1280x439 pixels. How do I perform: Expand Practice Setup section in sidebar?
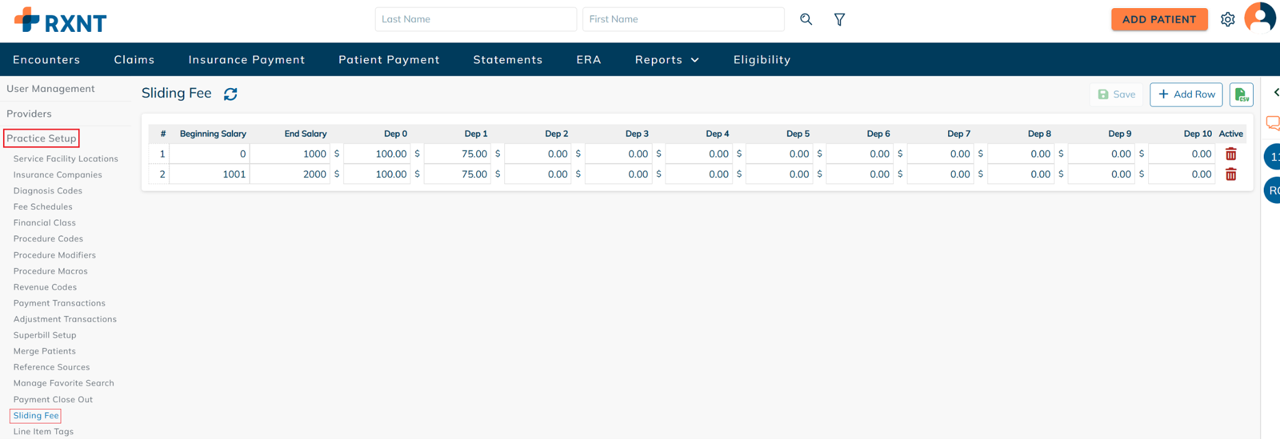(x=41, y=138)
